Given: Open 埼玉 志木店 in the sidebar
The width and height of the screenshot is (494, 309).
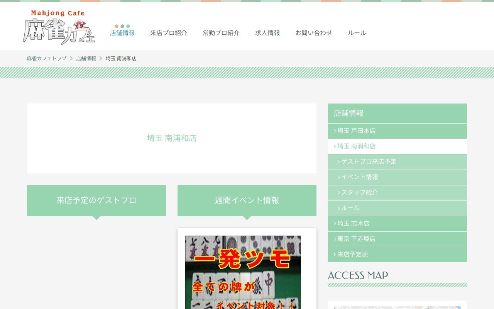Looking at the screenshot, I should tap(353, 224).
